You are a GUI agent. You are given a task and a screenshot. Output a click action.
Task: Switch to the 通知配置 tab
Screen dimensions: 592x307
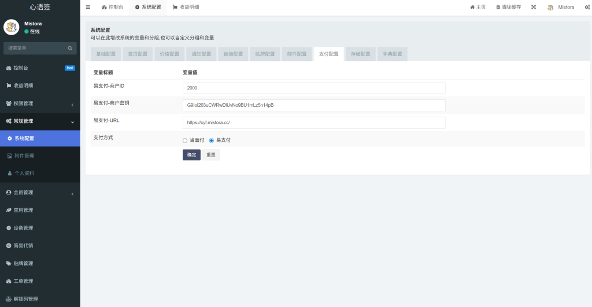coord(201,54)
